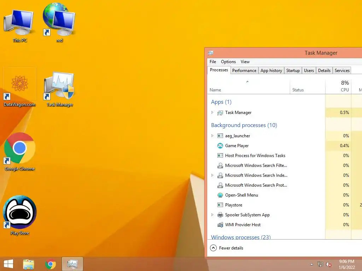Open the File menu in Task Manager
This screenshot has height=271, width=362.
212,61
